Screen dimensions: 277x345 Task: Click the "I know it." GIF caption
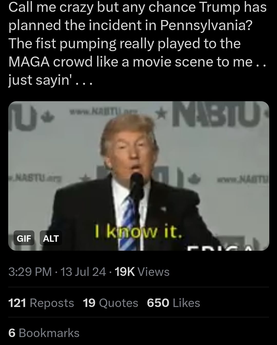tap(138, 232)
